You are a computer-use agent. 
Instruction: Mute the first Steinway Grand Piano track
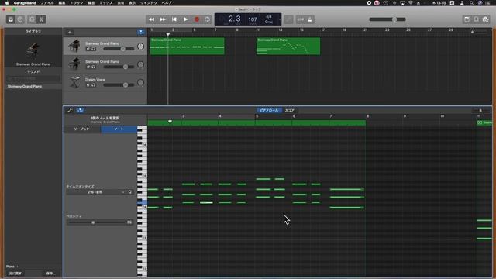[x=88, y=49]
